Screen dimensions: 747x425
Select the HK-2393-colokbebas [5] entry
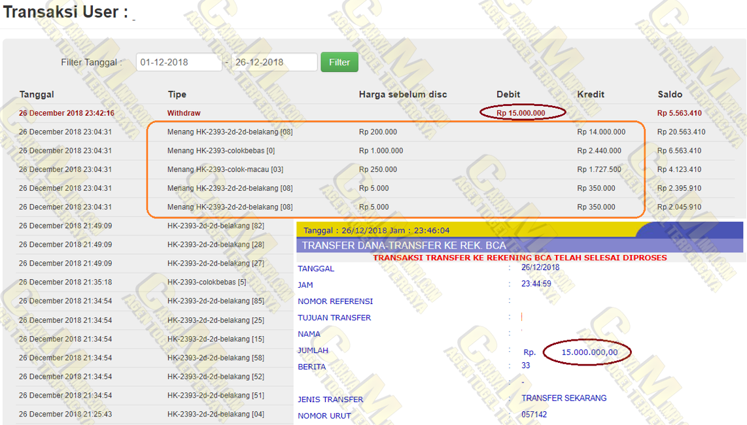point(207,282)
